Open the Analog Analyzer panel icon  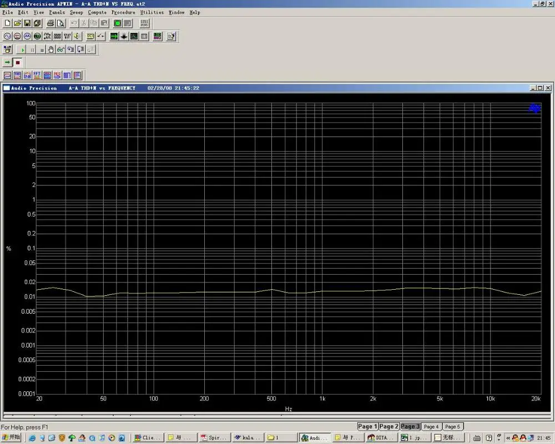coord(17,36)
